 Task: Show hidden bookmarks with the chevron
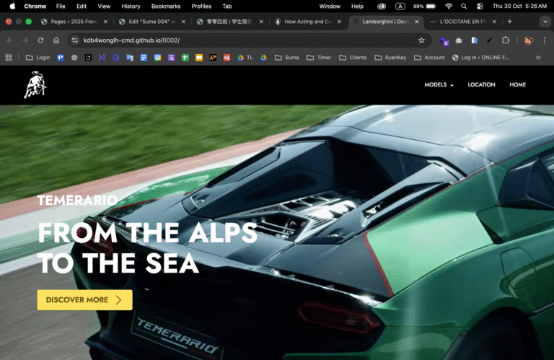coord(538,57)
